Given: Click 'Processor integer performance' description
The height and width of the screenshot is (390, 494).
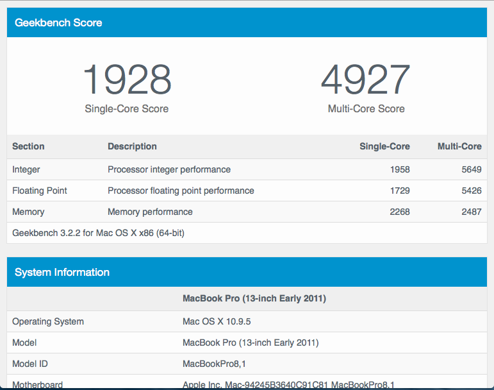Looking at the screenshot, I should click(x=169, y=169).
